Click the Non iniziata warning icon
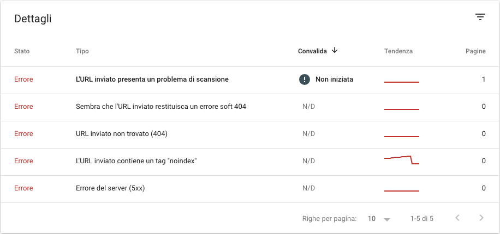 coord(304,79)
